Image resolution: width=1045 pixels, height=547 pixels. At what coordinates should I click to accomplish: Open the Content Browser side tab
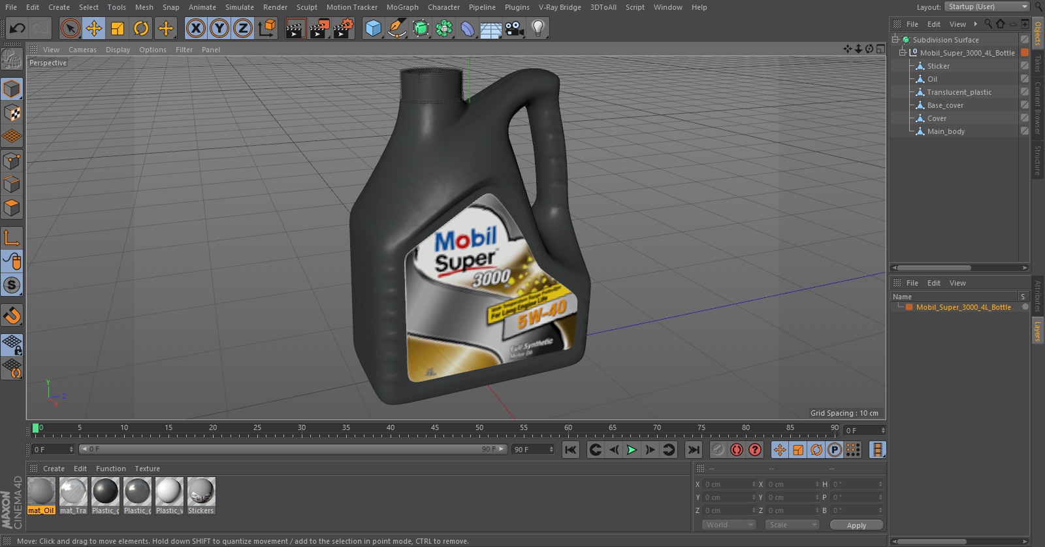(x=1038, y=108)
